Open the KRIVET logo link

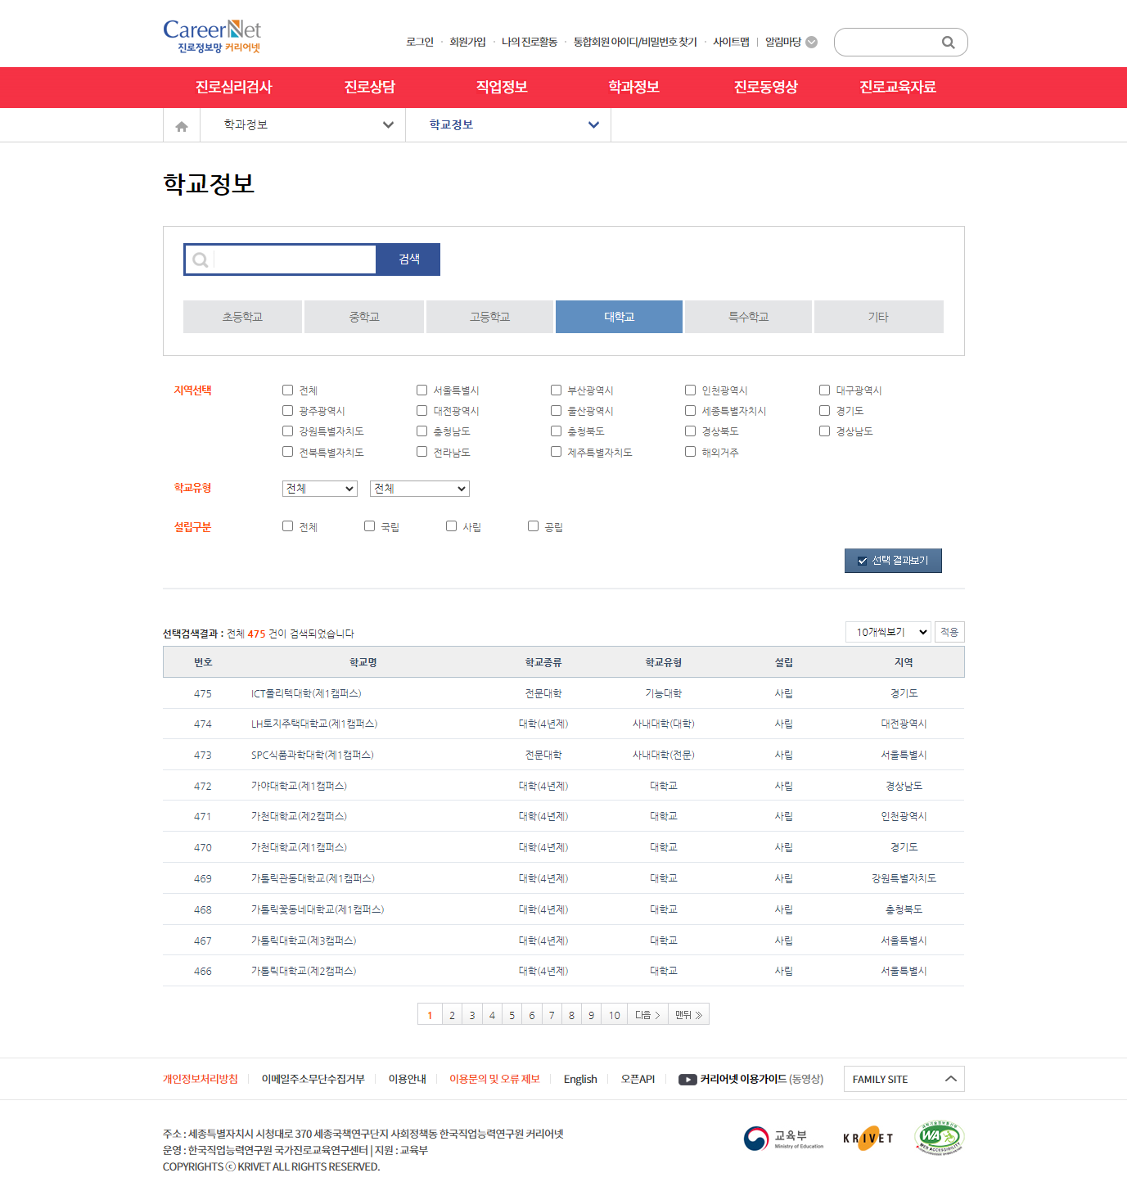(x=868, y=1138)
